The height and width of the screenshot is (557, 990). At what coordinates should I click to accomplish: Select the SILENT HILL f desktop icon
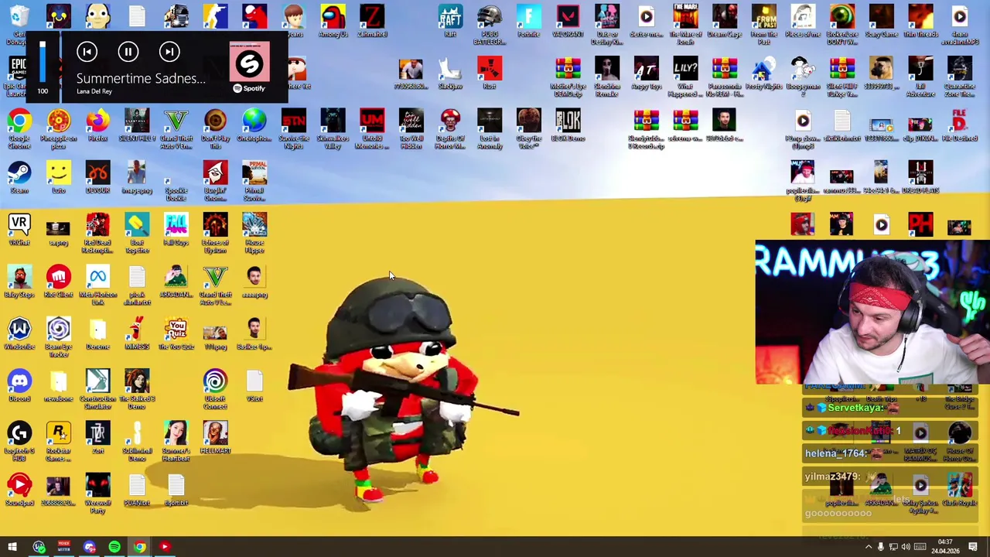(137, 125)
